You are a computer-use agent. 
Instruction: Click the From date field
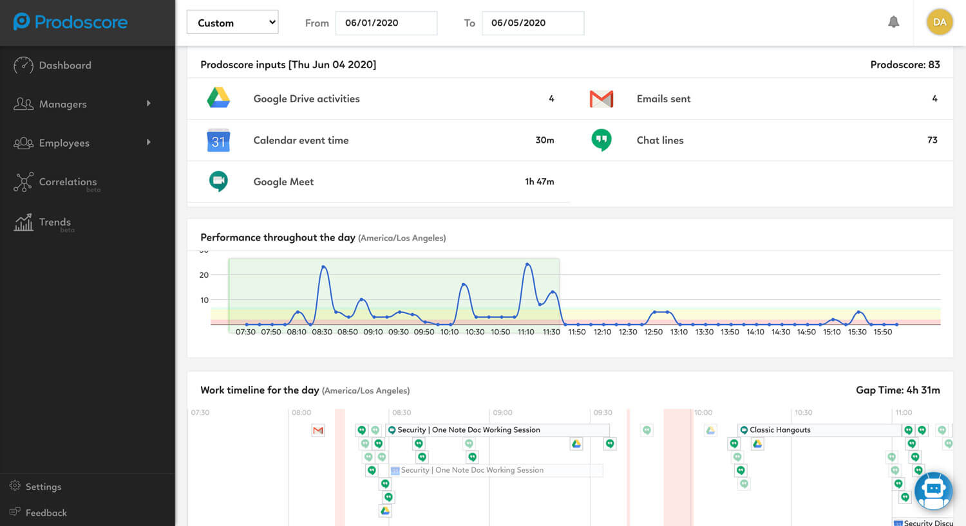pos(386,23)
